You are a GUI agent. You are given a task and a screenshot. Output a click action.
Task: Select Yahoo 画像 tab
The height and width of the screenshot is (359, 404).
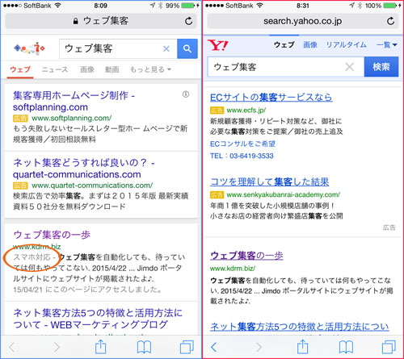310,44
